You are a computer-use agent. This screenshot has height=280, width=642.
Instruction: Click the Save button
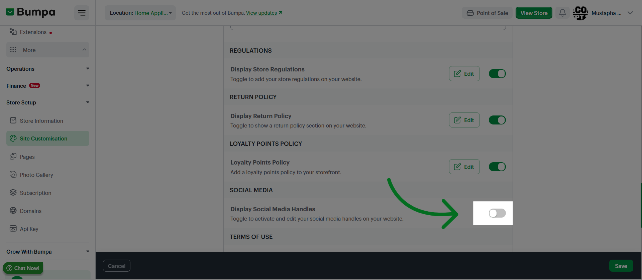[x=621, y=266]
